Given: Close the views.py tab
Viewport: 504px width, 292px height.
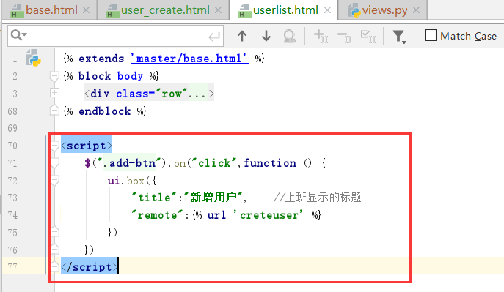Looking at the screenshot, I should coord(416,10).
